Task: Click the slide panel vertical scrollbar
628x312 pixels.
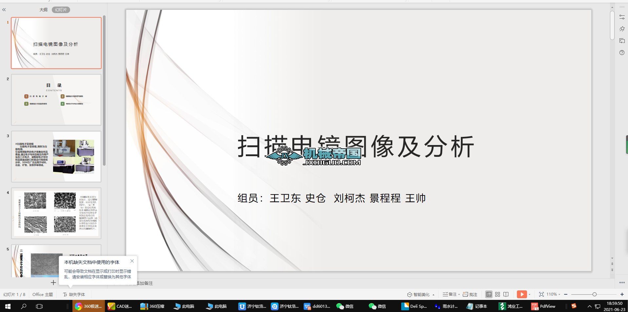Action: point(104,90)
